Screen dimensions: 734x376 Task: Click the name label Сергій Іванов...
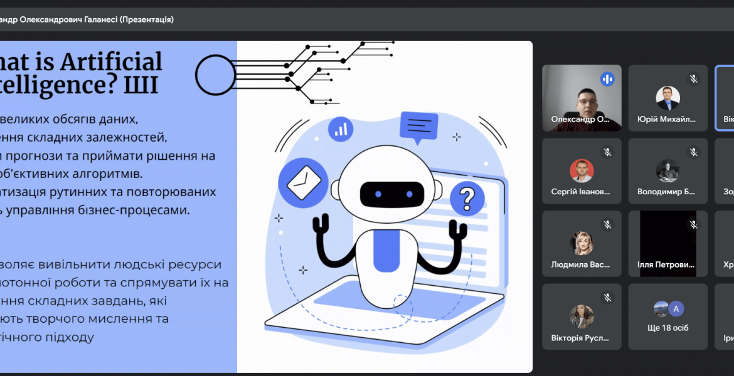click(580, 192)
